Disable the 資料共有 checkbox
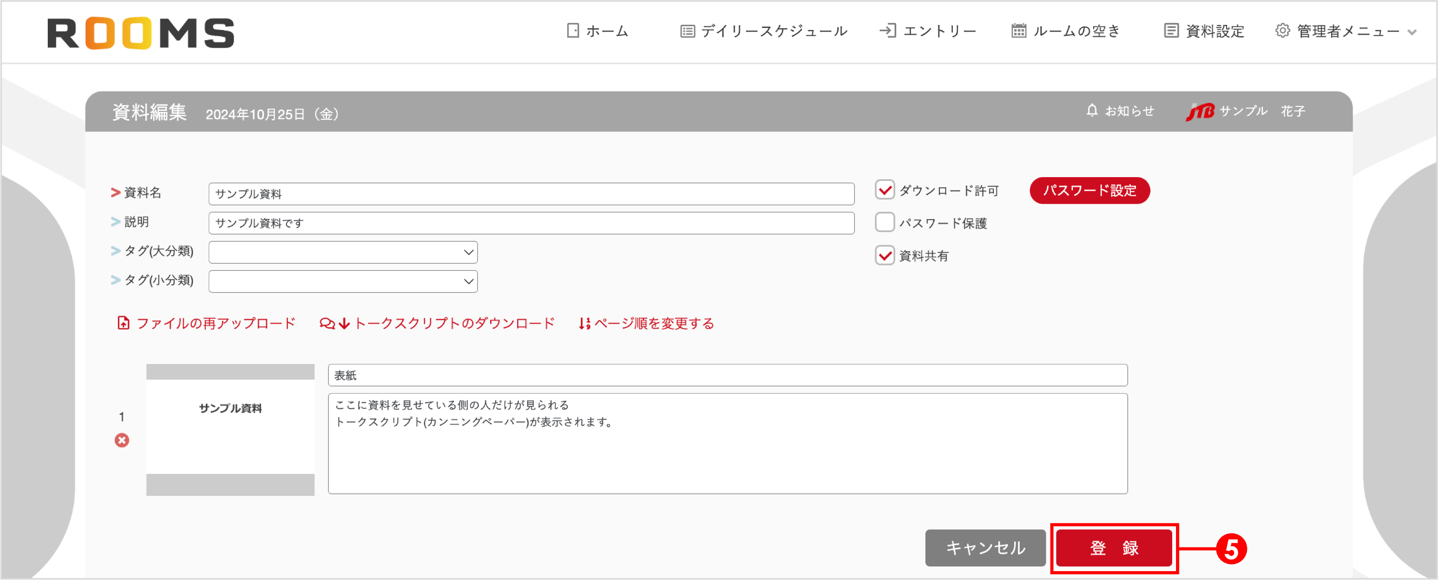This screenshot has height=580, width=1438. 885,255
